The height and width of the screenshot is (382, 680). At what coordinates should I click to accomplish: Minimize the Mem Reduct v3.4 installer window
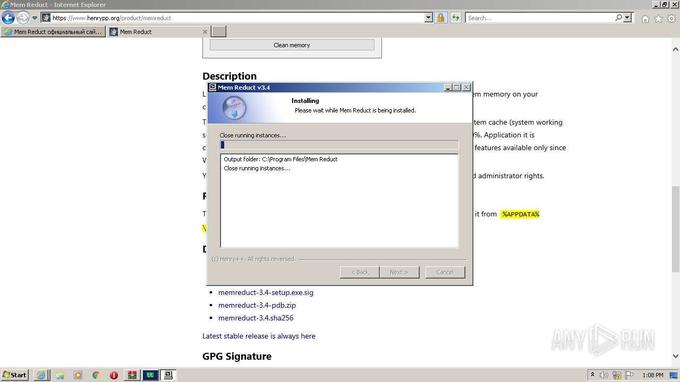[448, 88]
